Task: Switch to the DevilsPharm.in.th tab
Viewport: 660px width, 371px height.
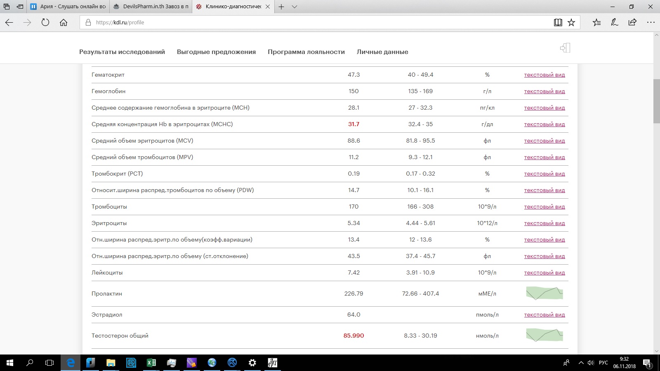Action: coord(151,7)
